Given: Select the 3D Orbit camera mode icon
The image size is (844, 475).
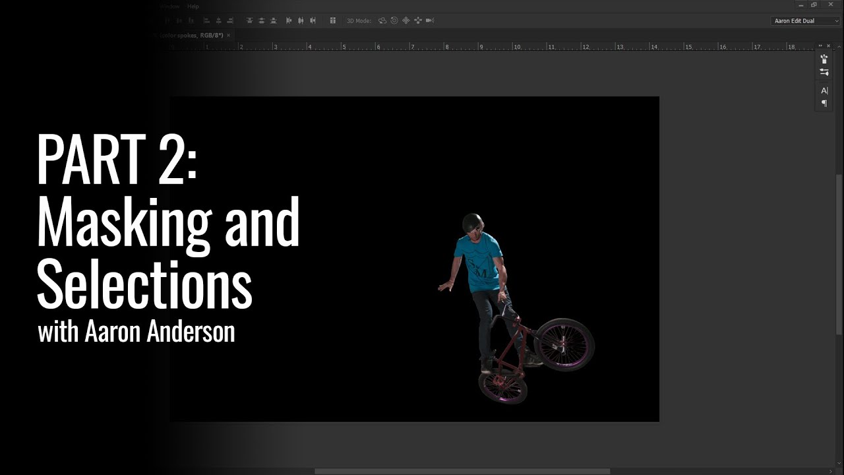Looking at the screenshot, I should click(x=382, y=20).
